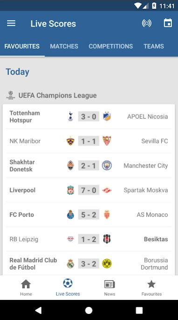Open Favourites star in bottom navigation

(x=151, y=284)
